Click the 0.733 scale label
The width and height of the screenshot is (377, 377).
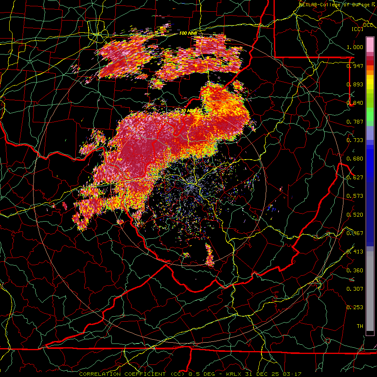(x=355, y=140)
